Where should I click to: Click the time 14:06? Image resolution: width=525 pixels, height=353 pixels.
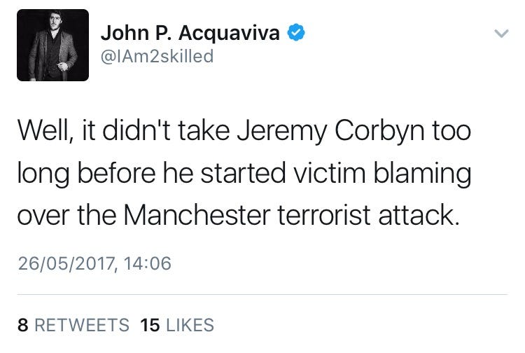tap(147, 263)
